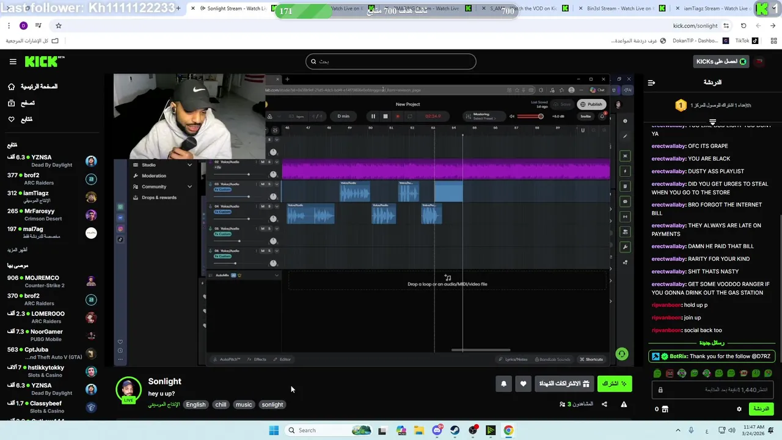Open the Get KICKs button in the header

click(x=722, y=61)
